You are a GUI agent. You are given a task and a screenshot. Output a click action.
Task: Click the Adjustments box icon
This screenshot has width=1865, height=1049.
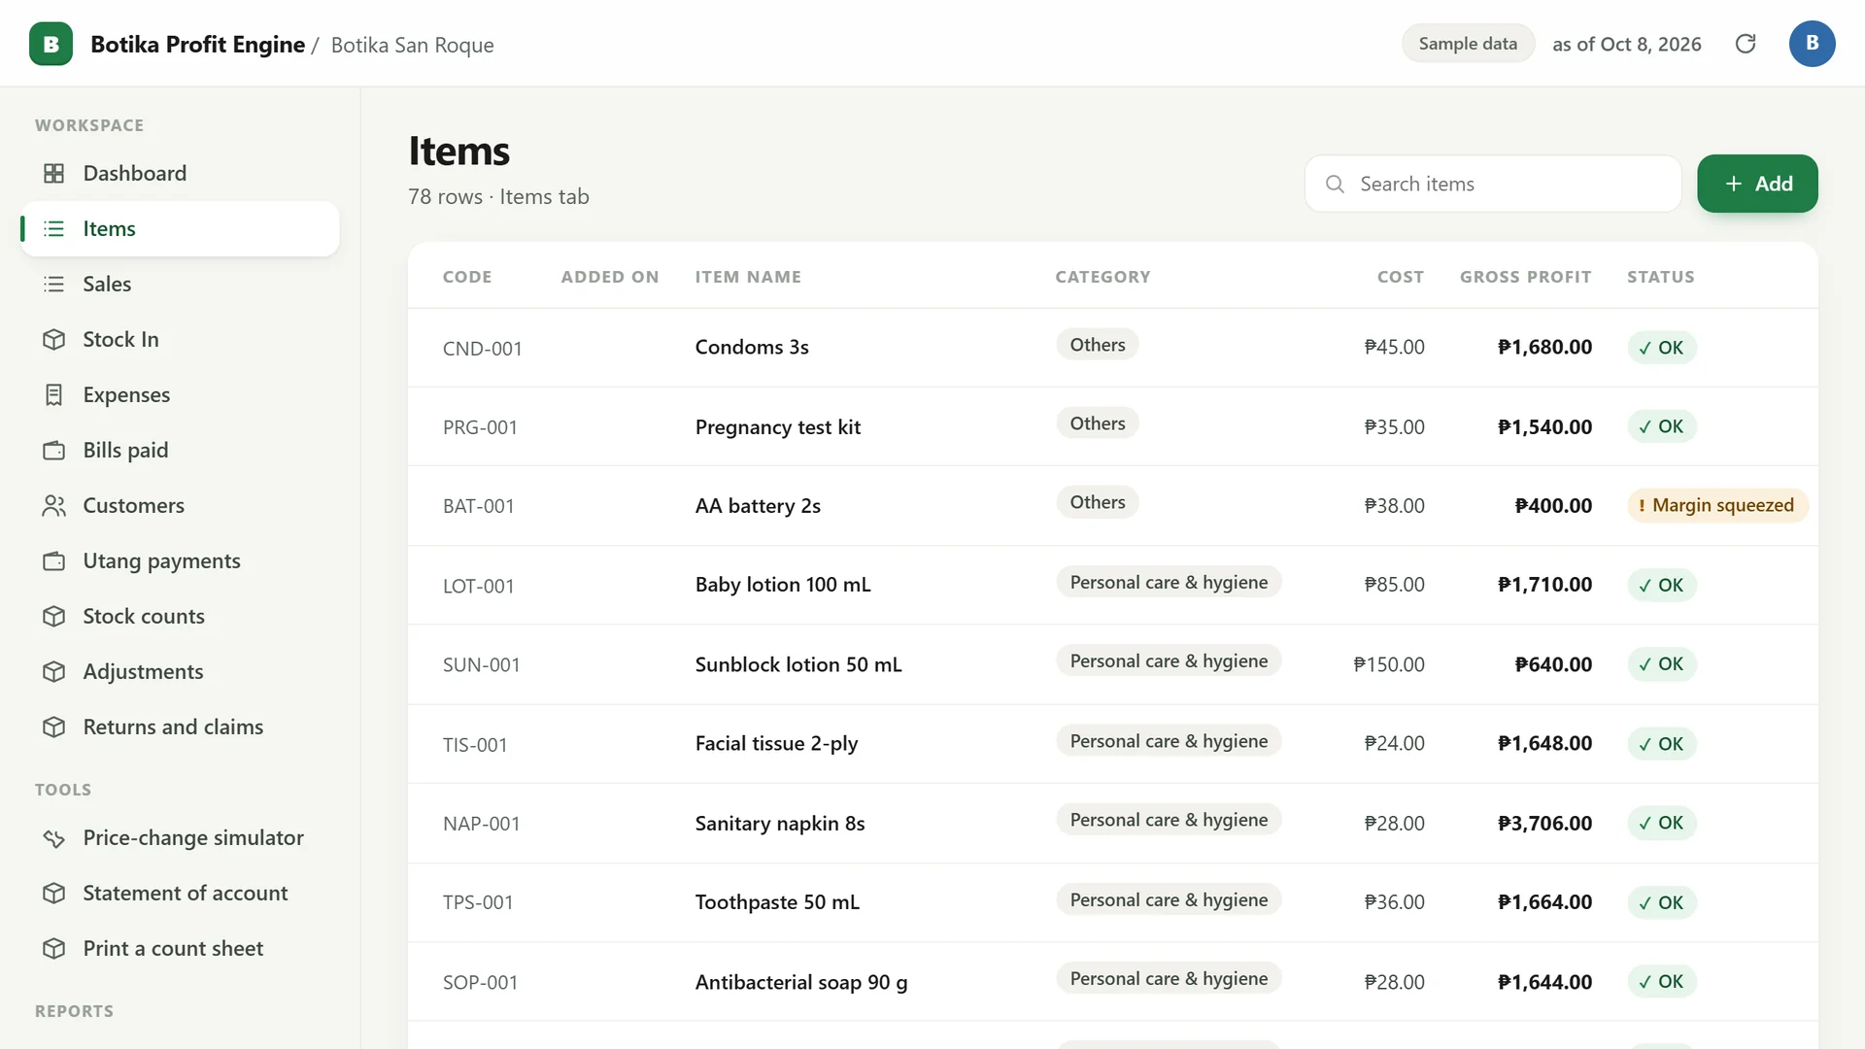point(54,671)
